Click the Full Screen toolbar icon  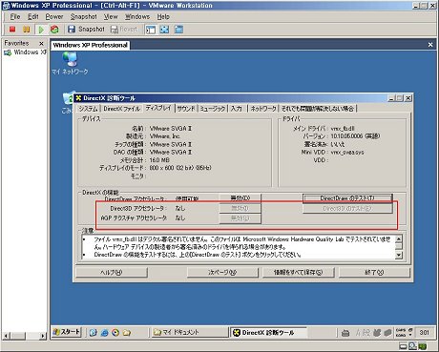click(164, 30)
